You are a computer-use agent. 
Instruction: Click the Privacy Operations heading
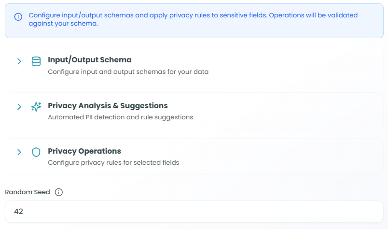(84, 151)
